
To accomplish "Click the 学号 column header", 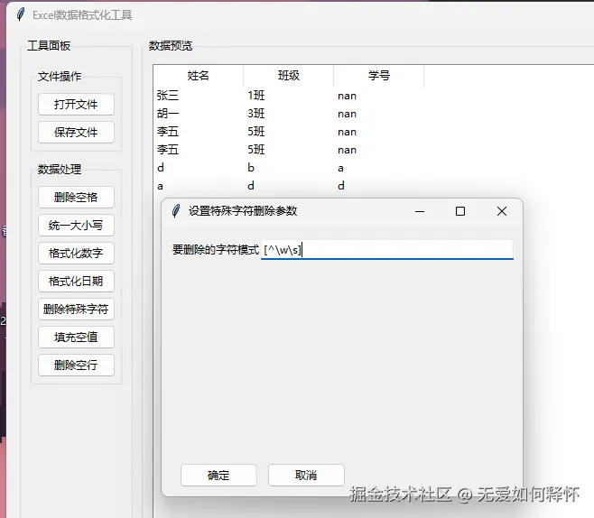I will click(x=379, y=75).
